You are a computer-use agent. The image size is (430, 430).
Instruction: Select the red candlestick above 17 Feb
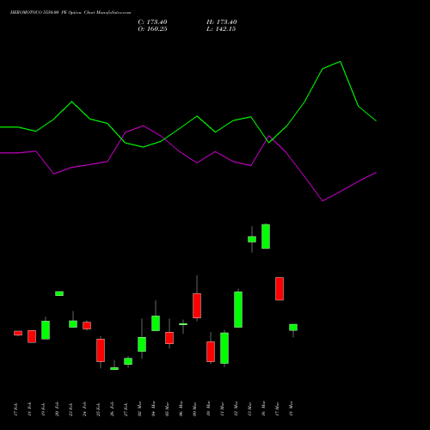18,333
